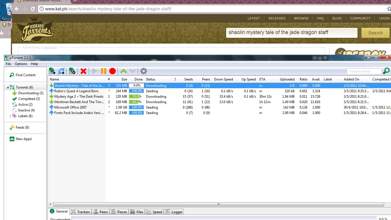Click the uTorrent Search Here input box
The height and width of the screenshot is (220, 391).
pos(364,71)
